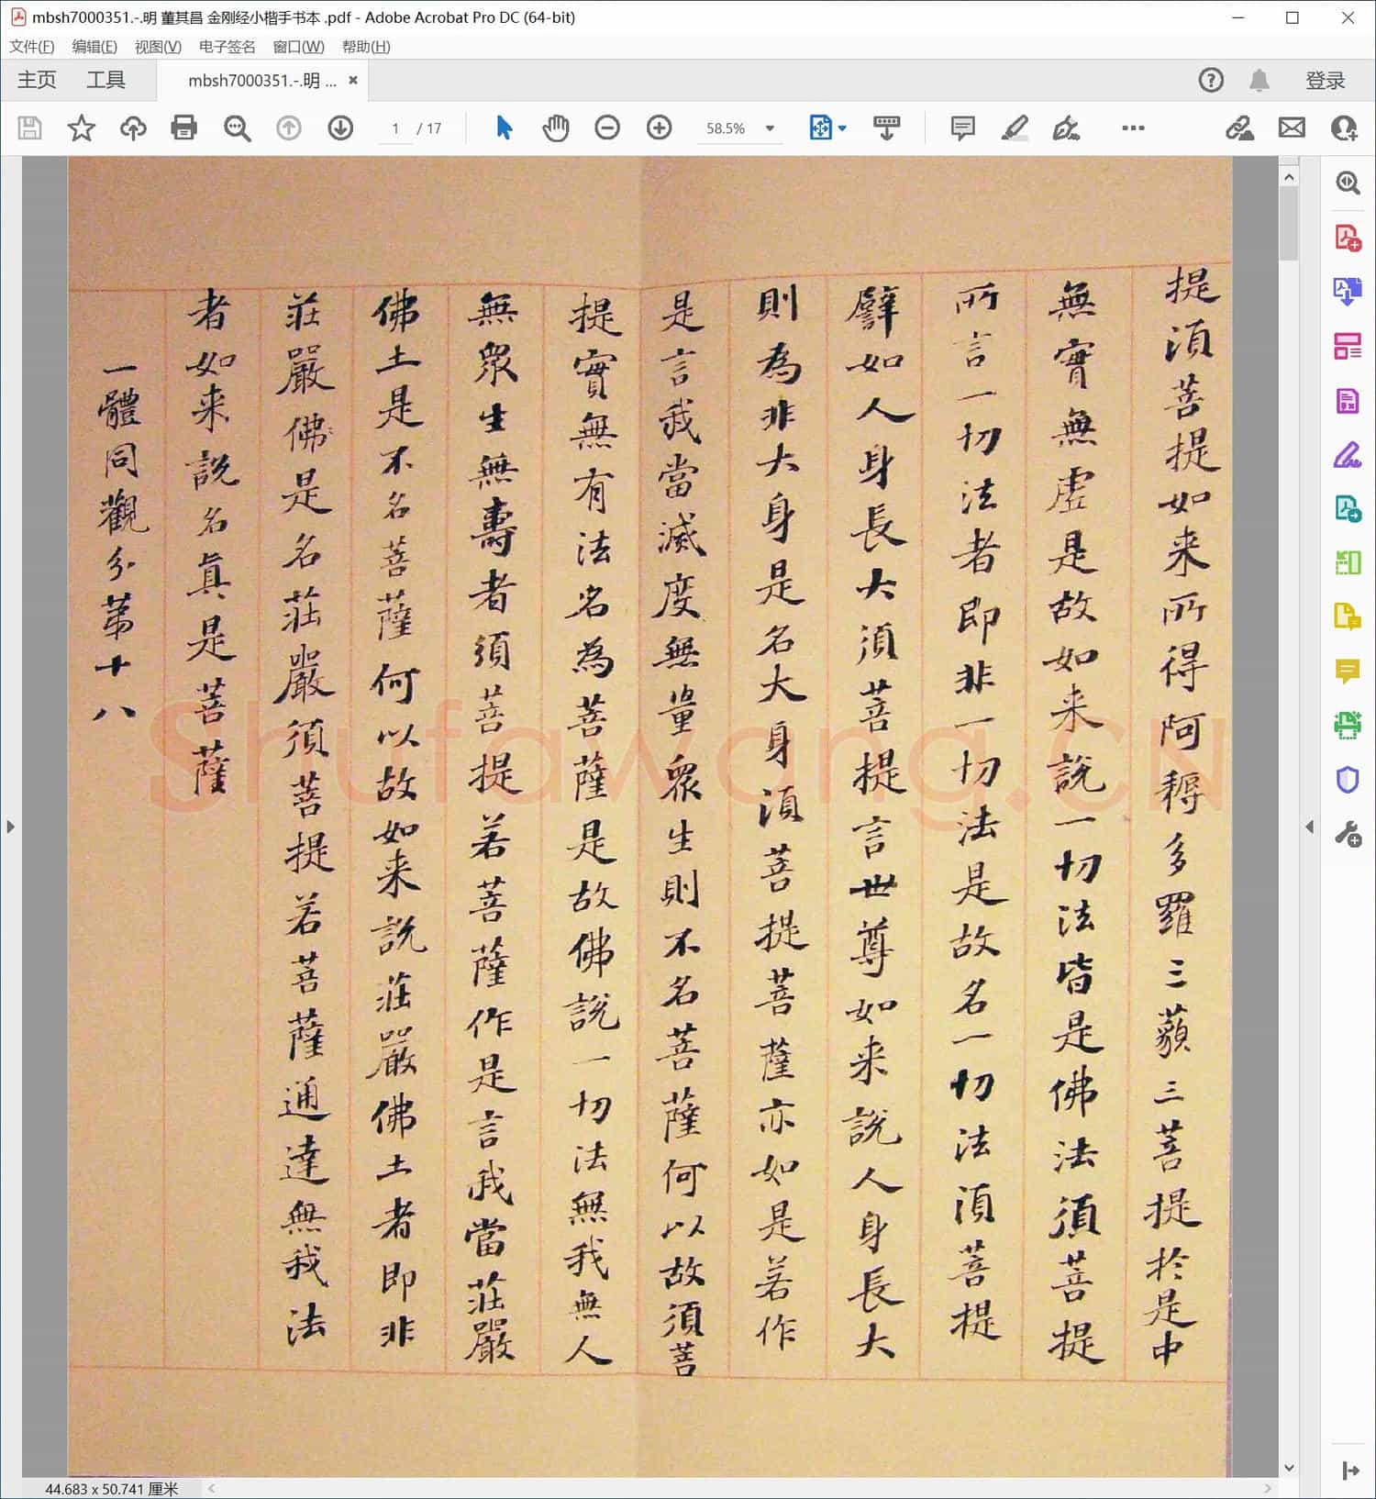Open Create PDF tool in right pane

point(1348,238)
